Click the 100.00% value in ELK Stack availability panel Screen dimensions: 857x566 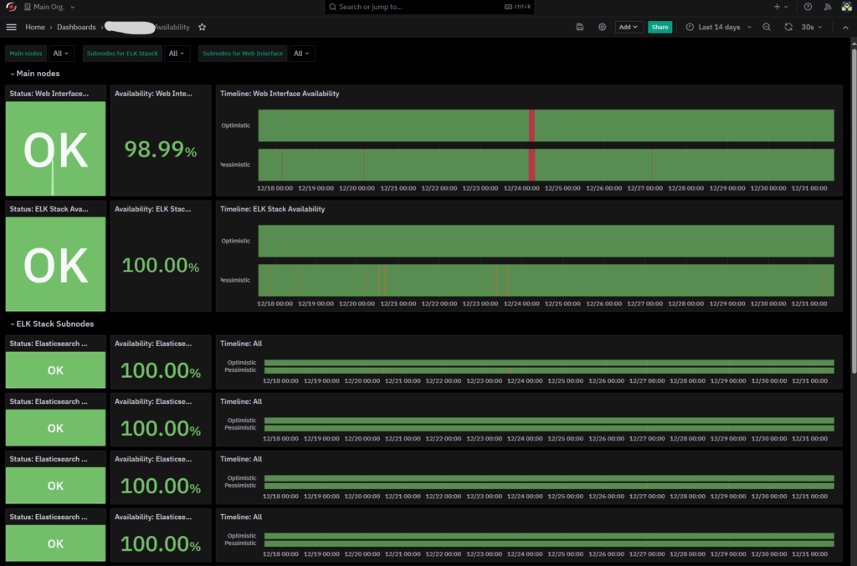tap(160, 265)
